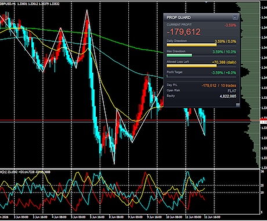The height and width of the screenshot is (221, 267).
Task: Click the Profit Target progress bar
Action: [201, 76]
